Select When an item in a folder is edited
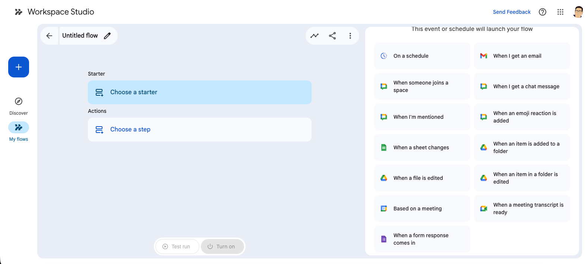 pyautogui.click(x=522, y=178)
